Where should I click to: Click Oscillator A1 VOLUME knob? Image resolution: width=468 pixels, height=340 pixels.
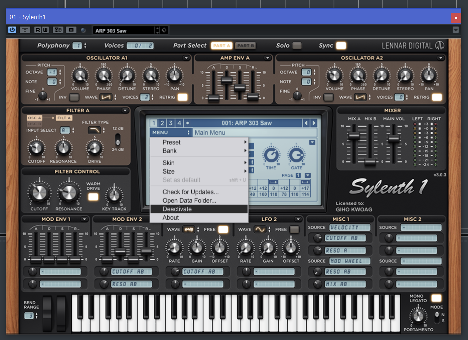coord(80,76)
